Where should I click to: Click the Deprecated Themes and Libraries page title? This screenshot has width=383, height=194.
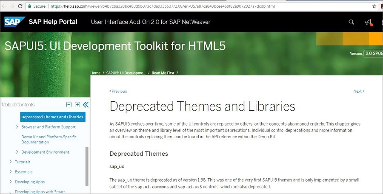203,106
